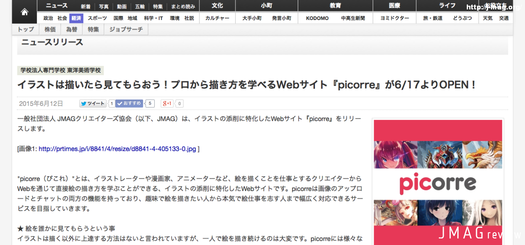Click the ニュースリリース section heading

[52, 42]
